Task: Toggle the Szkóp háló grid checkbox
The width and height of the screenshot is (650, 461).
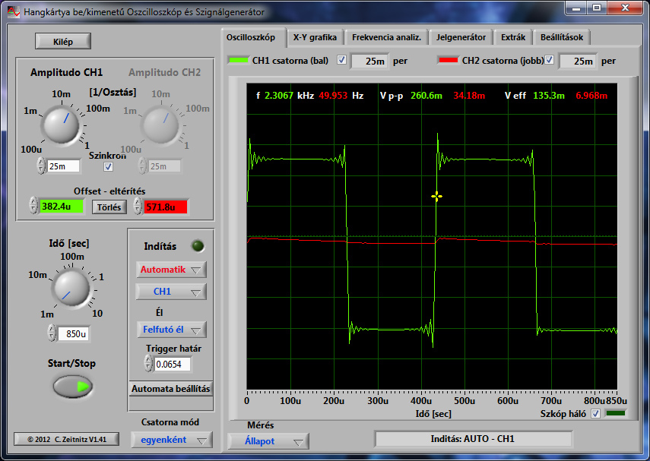Action: click(595, 413)
